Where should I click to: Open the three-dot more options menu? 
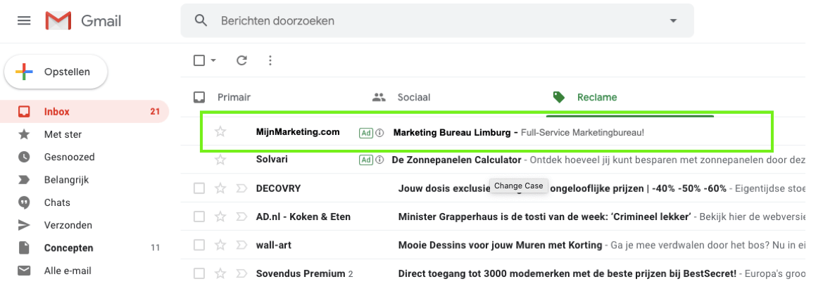270,60
